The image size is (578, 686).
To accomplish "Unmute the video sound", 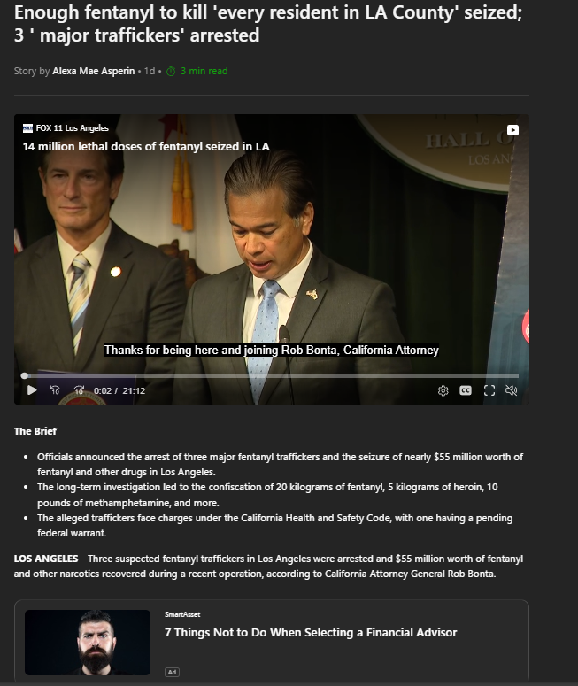I will point(511,390).
